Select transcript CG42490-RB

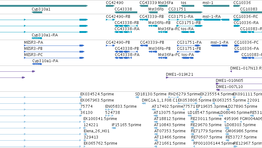point(110,20)
